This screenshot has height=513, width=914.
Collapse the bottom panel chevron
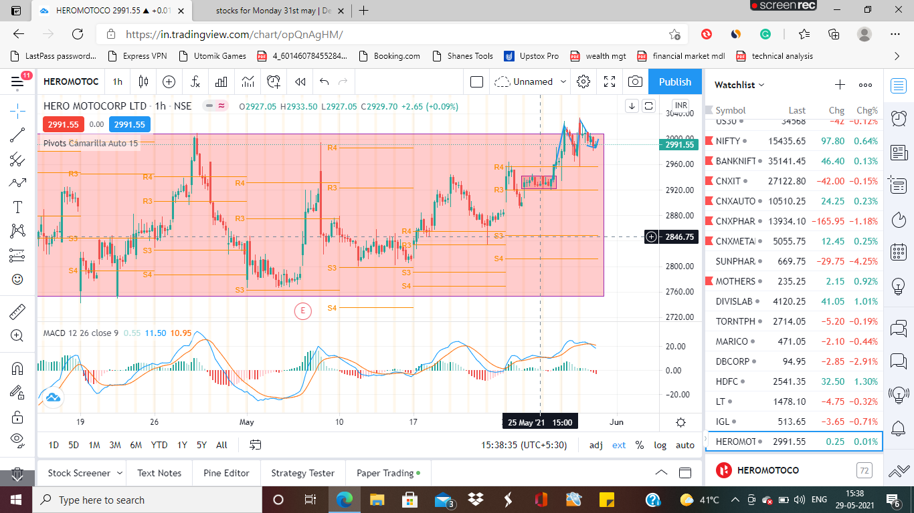(x=661, y=473)
